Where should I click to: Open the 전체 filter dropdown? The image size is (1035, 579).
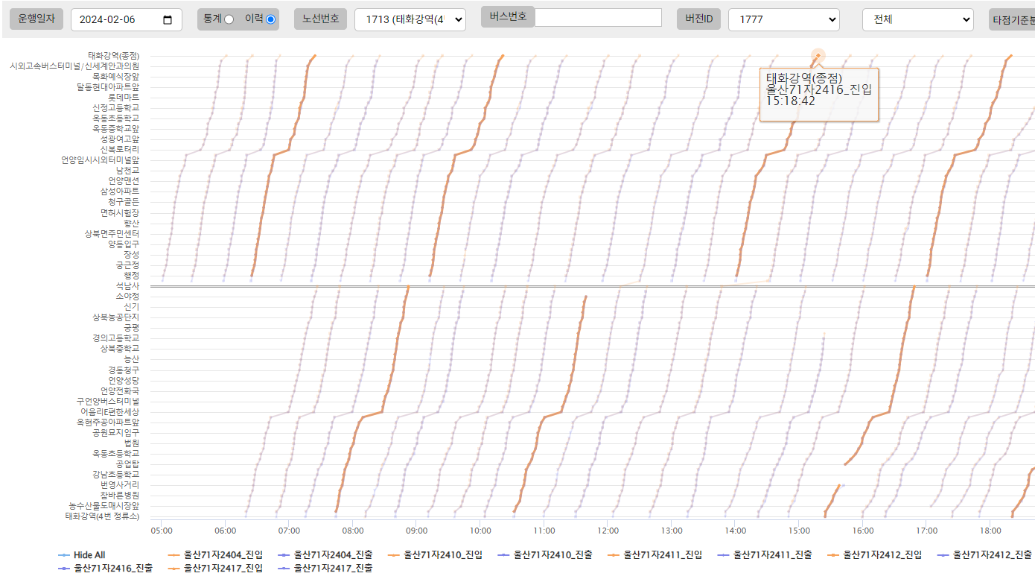click(x=917, y=20)
